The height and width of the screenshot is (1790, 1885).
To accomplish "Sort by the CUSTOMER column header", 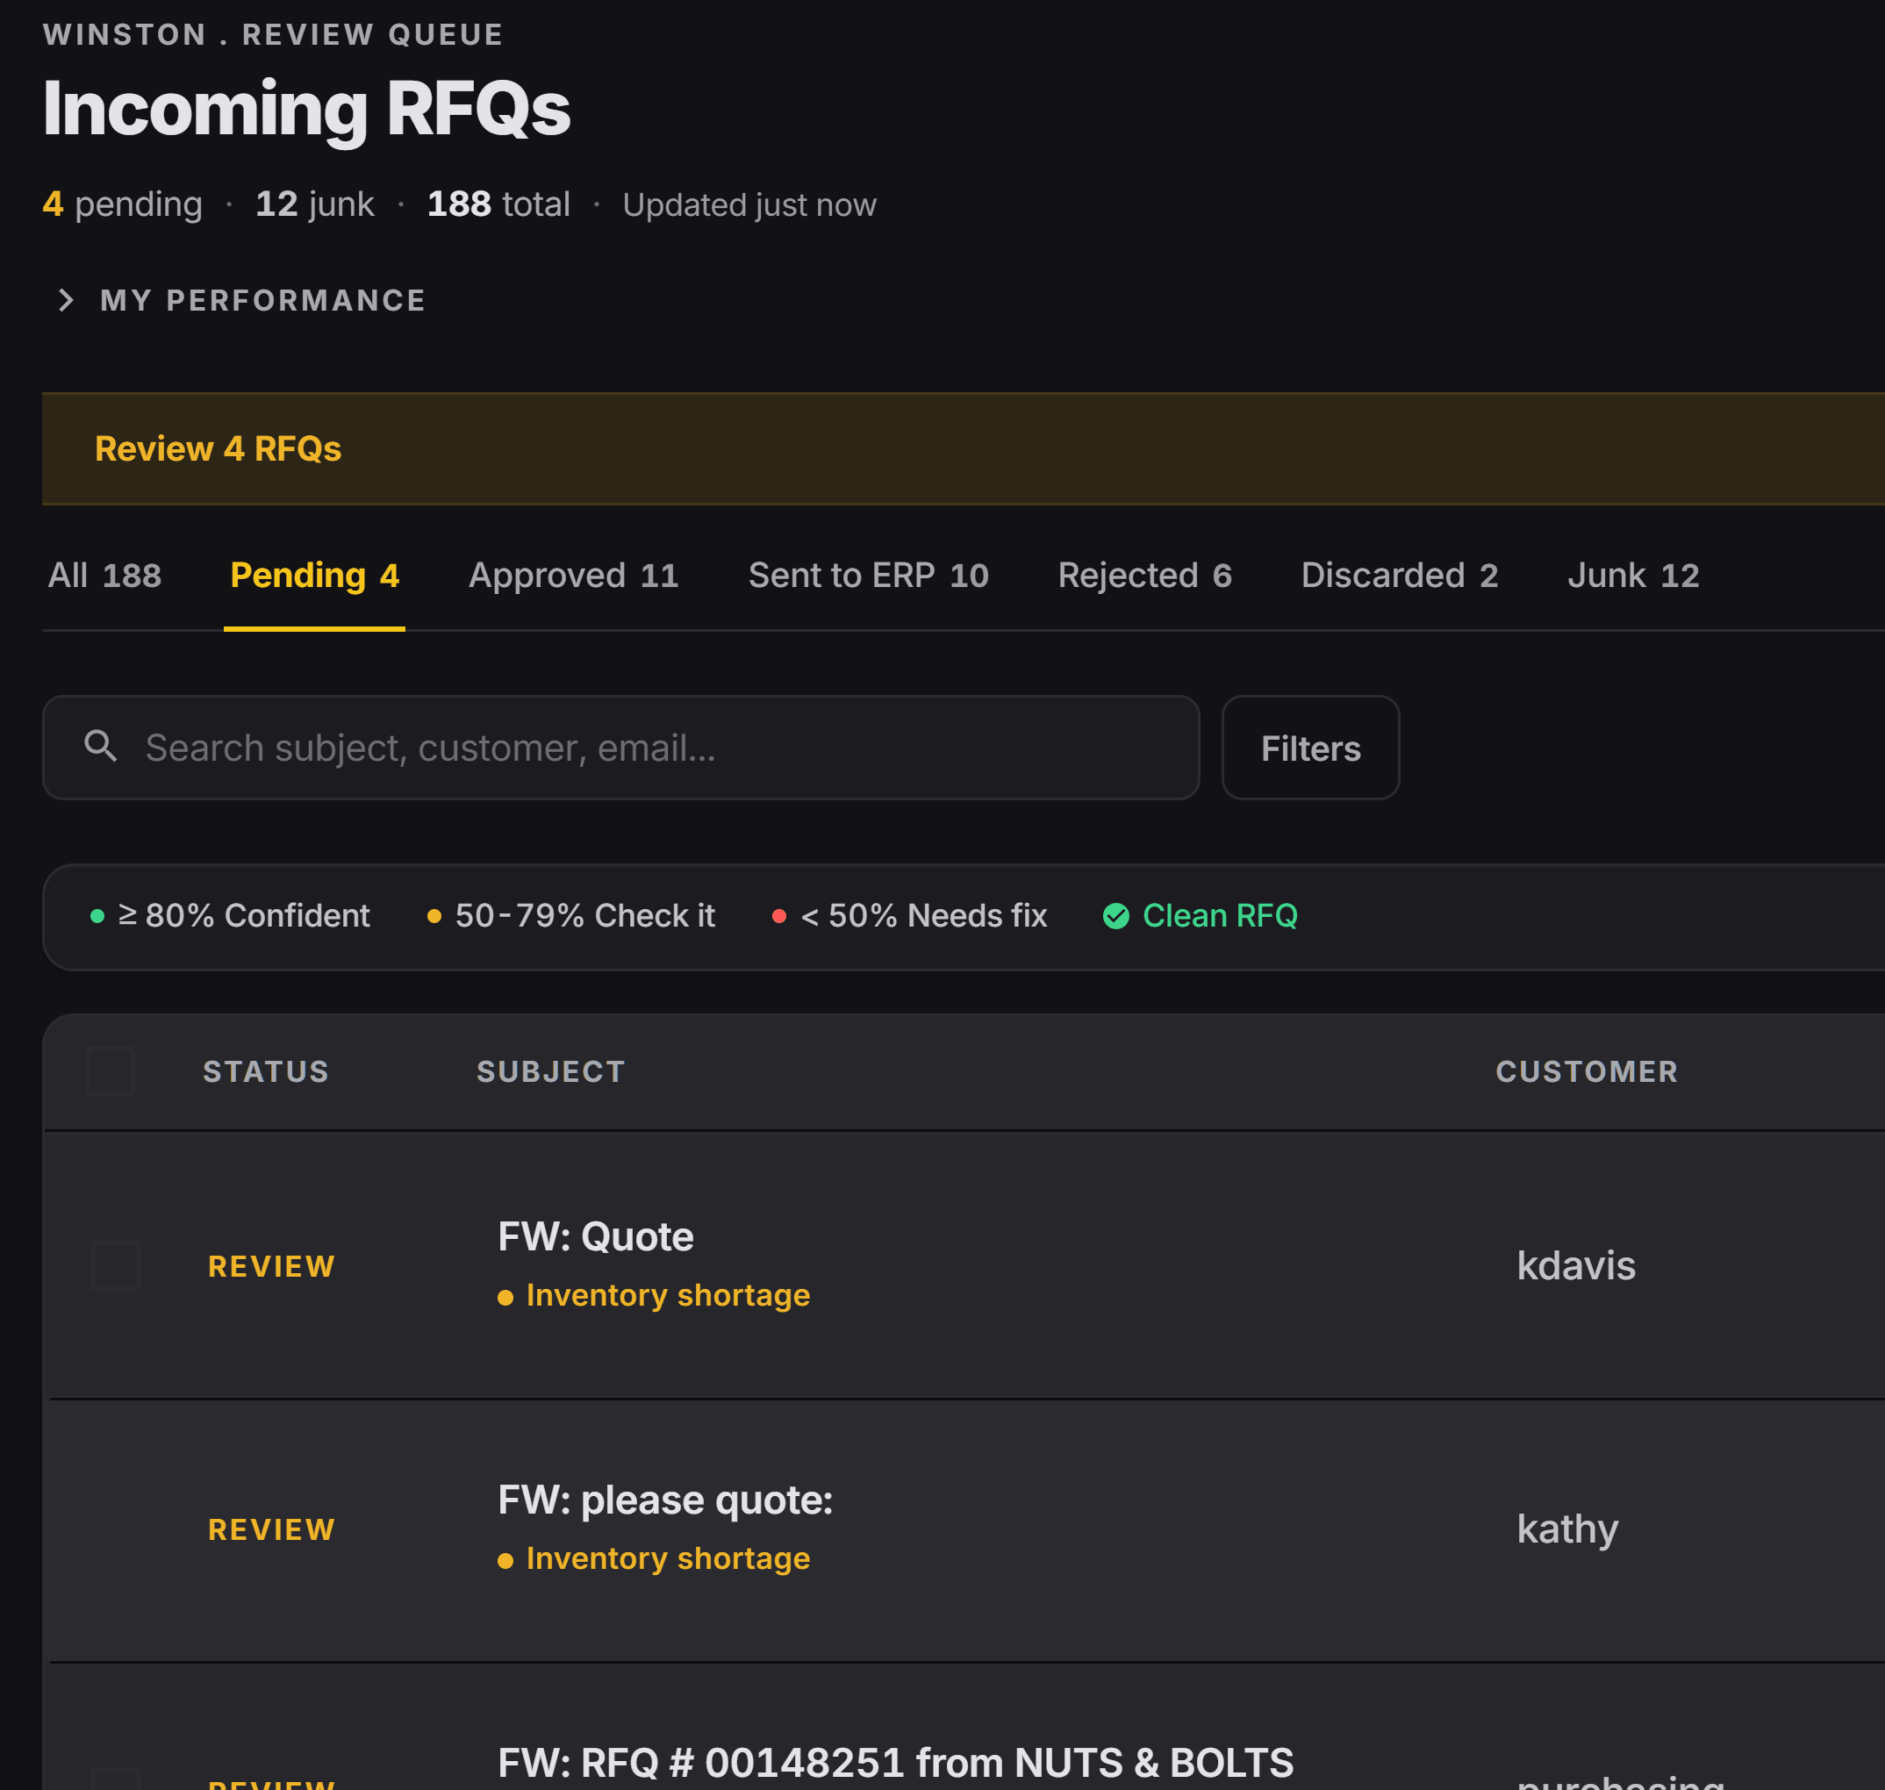I will [1587, 1071].
